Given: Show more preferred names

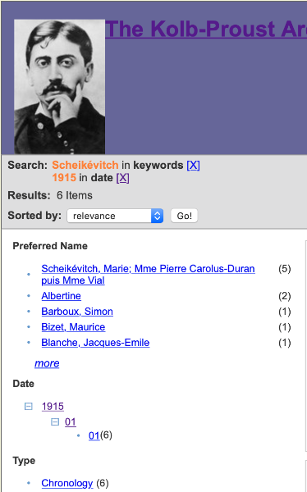Looking at the screenshot, I should pyautogui.click(x=47, y=363).
